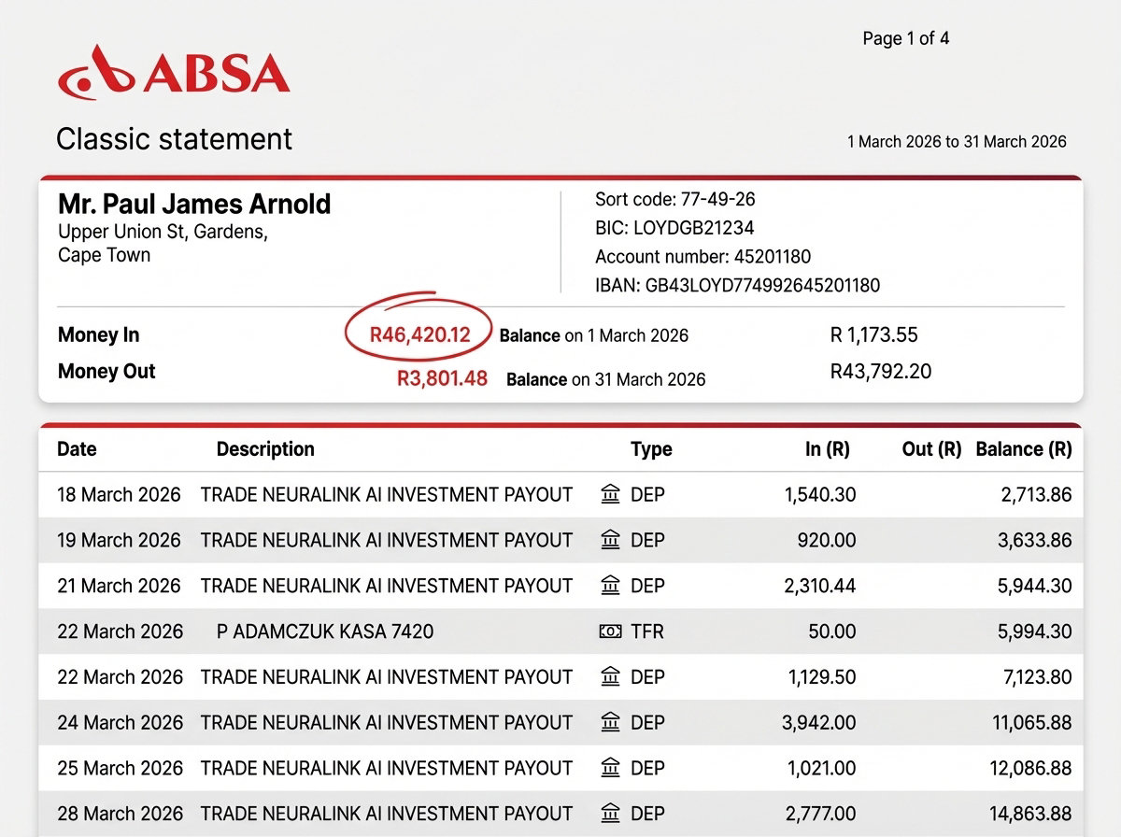1121x837 pixels.
Task: Click cash transfer icon in P ADAMCZUK row
Action: pyautogui.click(x=610, y=631)
